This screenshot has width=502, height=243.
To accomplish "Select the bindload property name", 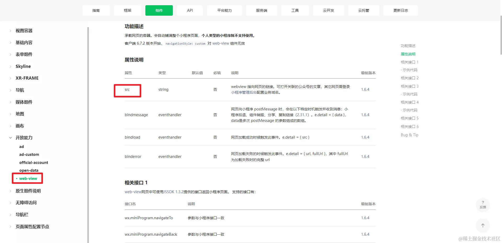I will tap(132, 137).
